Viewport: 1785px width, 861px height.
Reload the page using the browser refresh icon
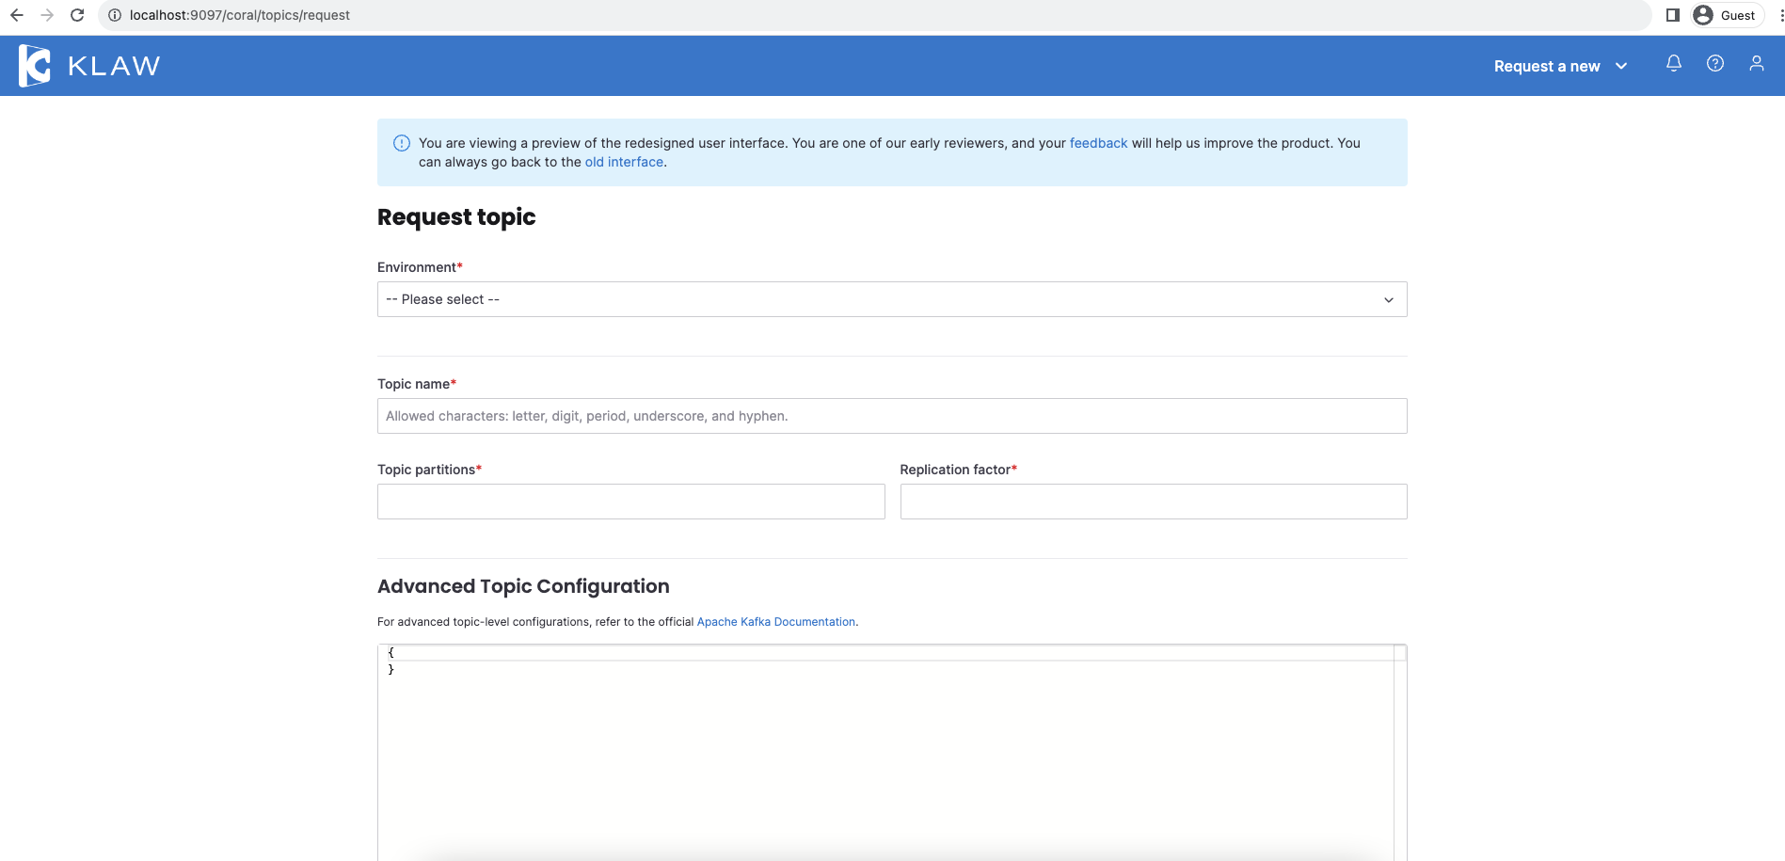click(x=77, y=15)
